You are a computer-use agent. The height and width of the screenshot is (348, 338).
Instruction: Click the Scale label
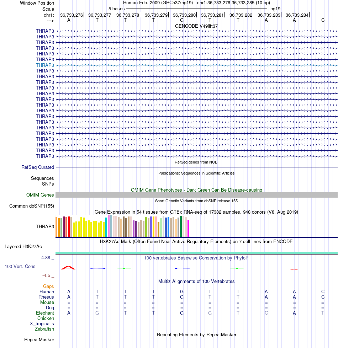click(x=48, y=9)
